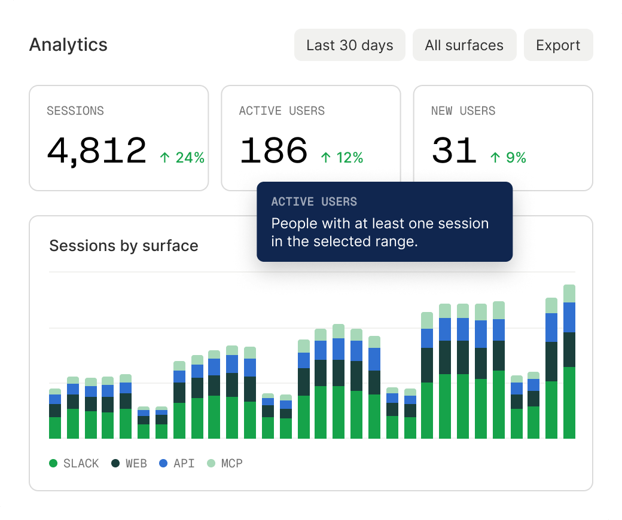
Task: Click the Web legend dark dot
Action: click(115, 463)
